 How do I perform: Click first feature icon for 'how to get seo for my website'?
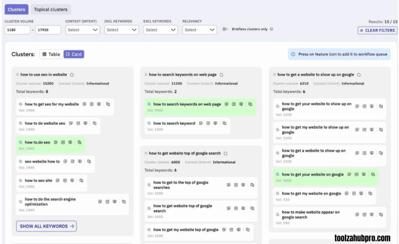(x=85, y=104)
